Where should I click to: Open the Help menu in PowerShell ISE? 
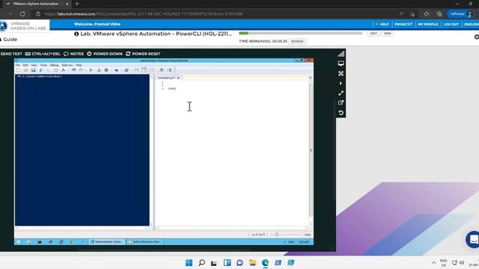79,65
